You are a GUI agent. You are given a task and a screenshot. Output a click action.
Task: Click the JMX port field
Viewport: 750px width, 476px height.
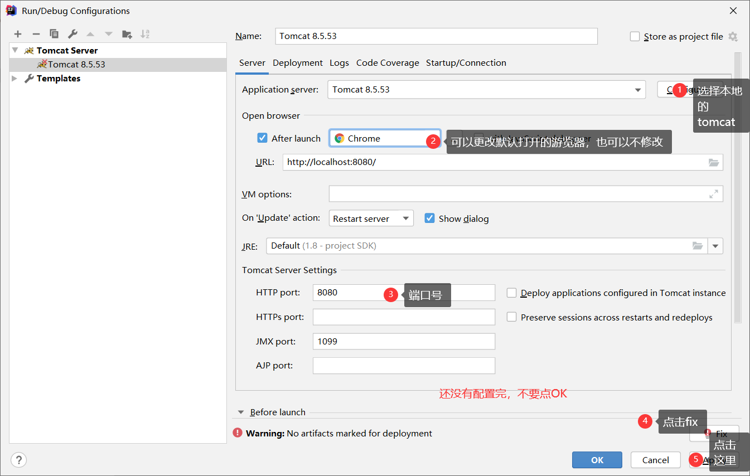click(x=404, y=342)
